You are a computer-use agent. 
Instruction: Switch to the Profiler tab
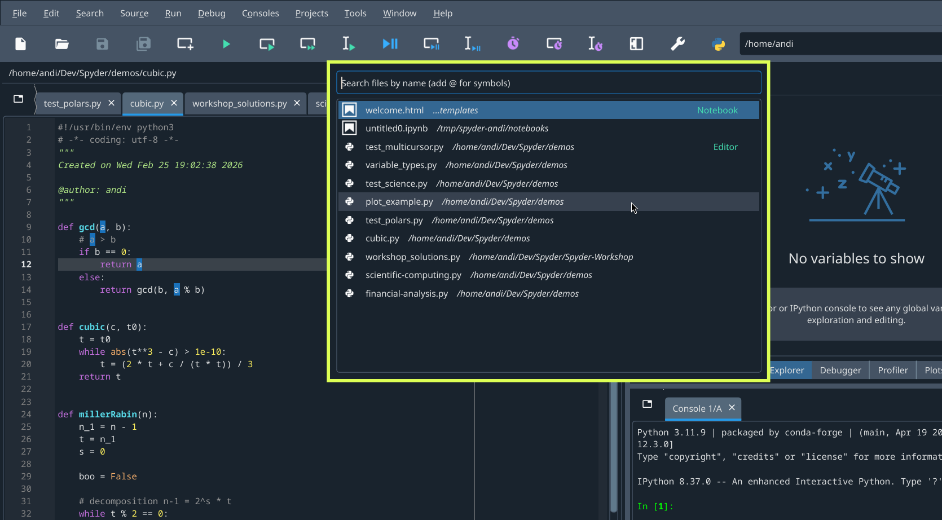point(892,370)
